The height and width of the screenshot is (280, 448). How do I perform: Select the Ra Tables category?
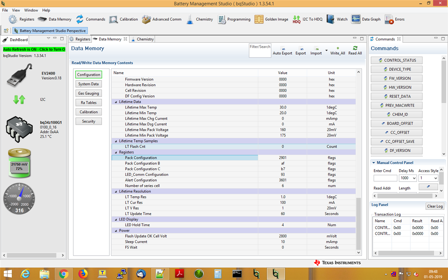tap(89, 103)
